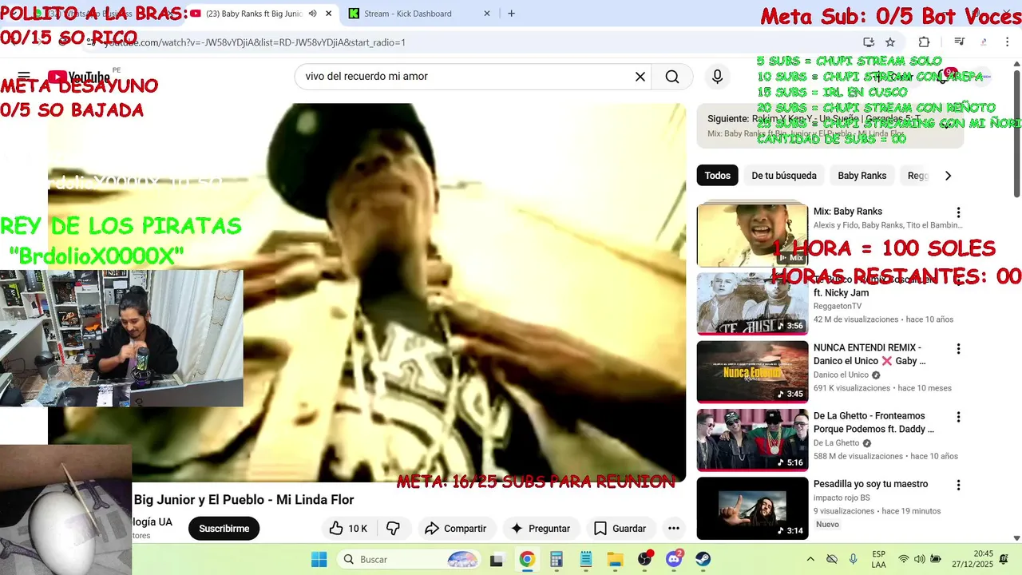This screenshot has height=575, width=1022.
Task: Bookmark this page with the star icon
Action: [890, 42]
